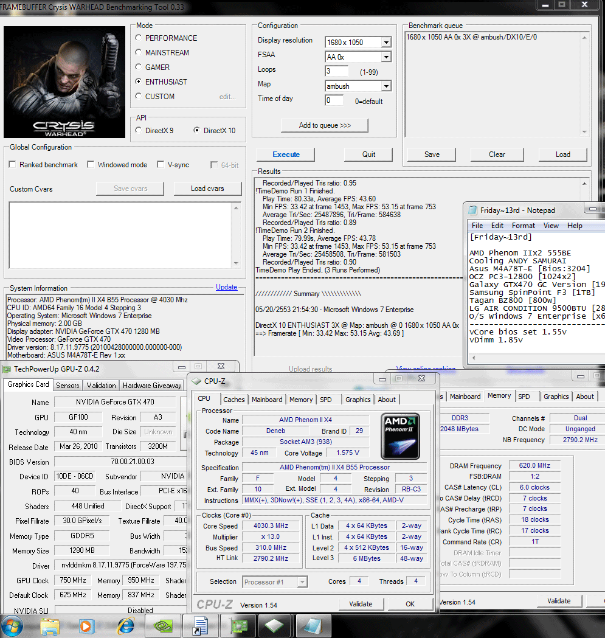The height and width of the screenshot is (638, 605).
Task: Click the Time of day input field
Action: click(334, 100)
